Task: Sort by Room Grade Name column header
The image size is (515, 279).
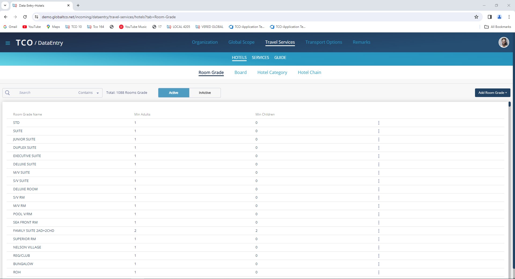Action: point(27,114)
